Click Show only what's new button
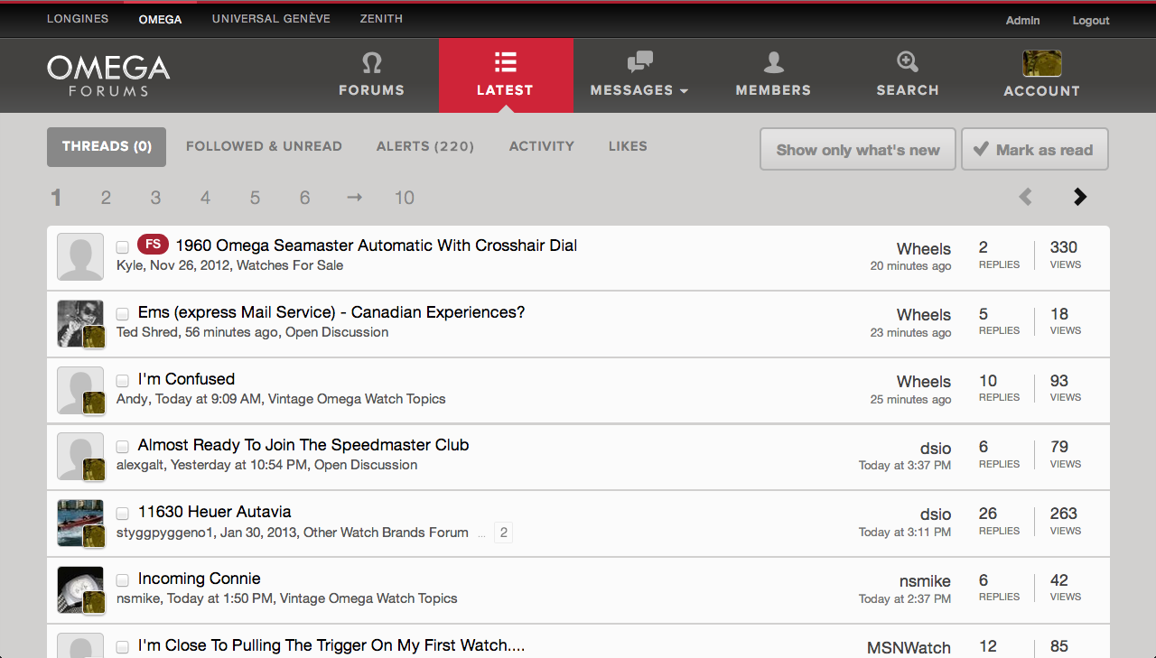Screen dimensions: 1156x658 click(857, 150)
